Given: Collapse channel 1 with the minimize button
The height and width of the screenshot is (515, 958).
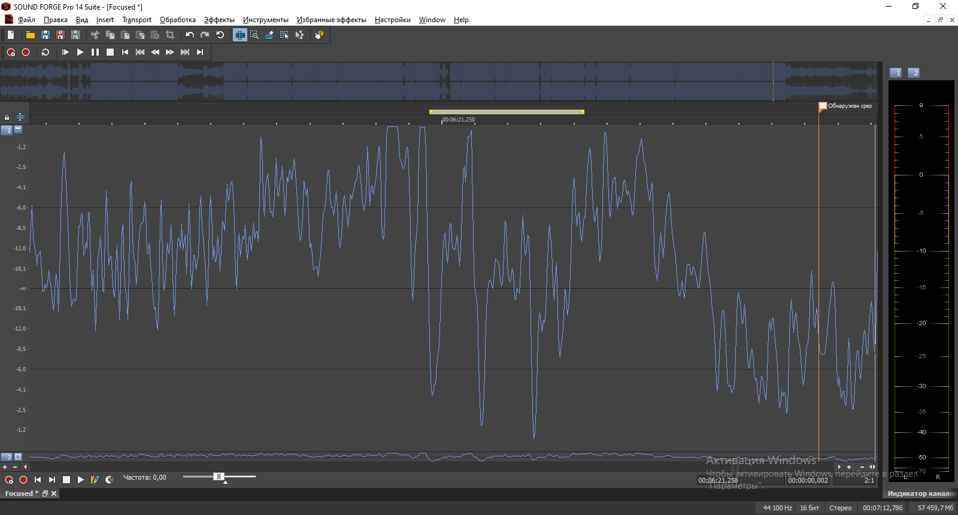Looking at the screenshot, I should tap(18, 129).
